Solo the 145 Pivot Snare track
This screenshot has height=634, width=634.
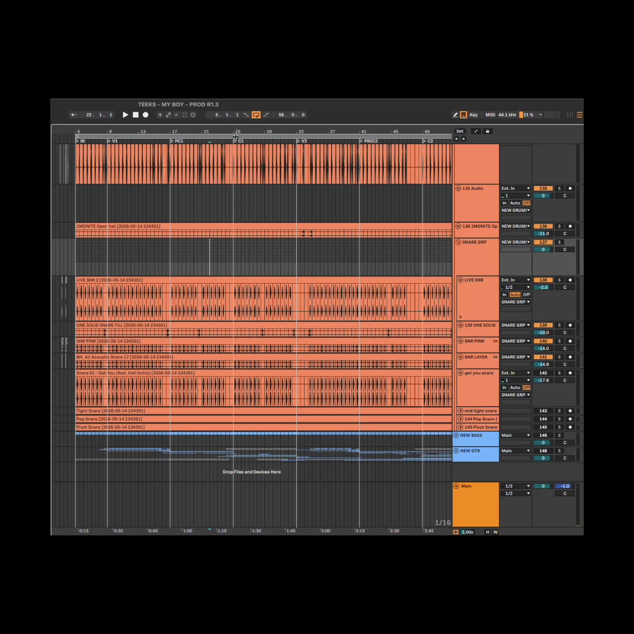[x=559, y=427]
